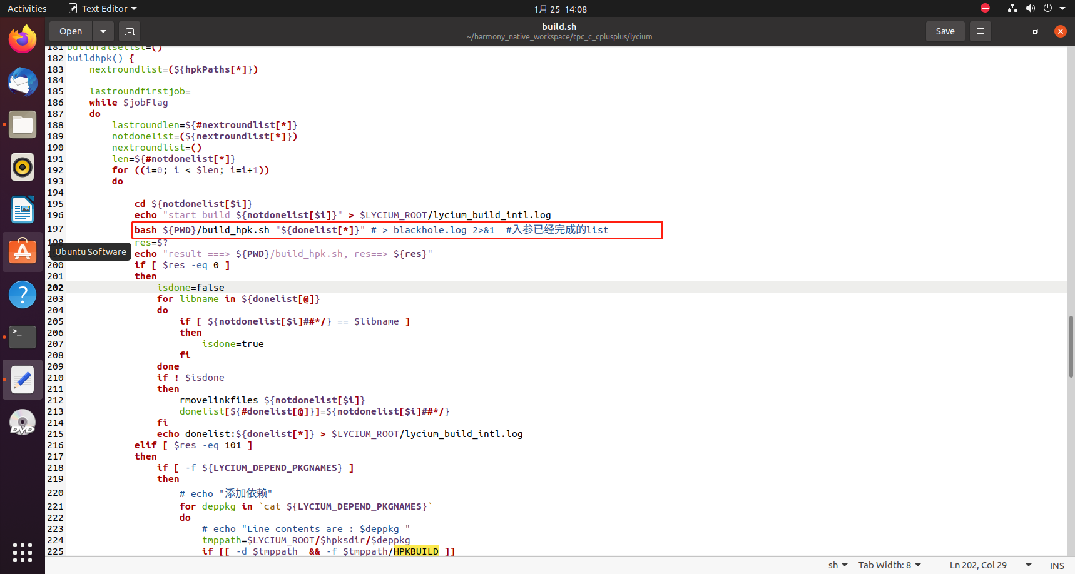Open the power icon in the top bar

[x=1047, y=8]
